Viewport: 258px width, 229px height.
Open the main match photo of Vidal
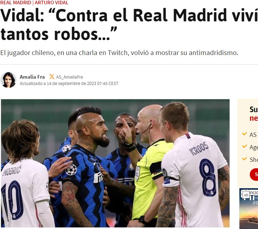[x=115, y=163]
